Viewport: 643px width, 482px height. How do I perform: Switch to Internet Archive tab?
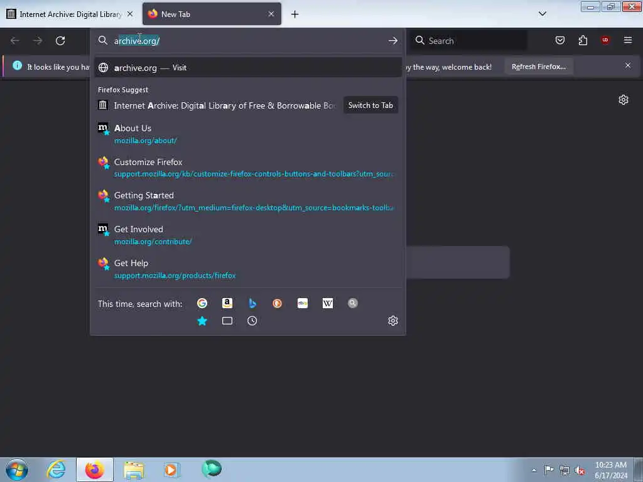click(70, 14)
